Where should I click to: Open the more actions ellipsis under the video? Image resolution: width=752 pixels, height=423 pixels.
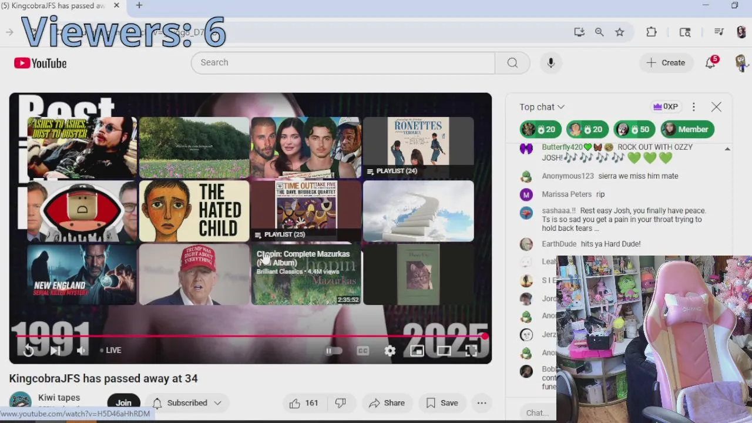pyautogui.click(x=482, y=403)
